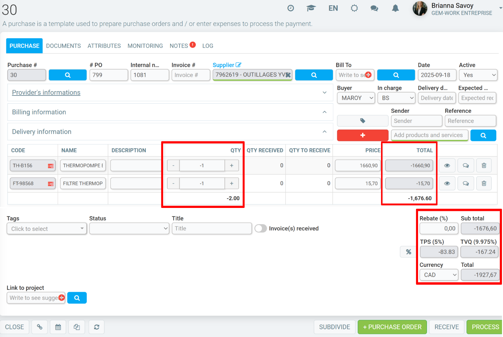This screenshot has width=503, height=337.
Task: Focus the Invoice # input field
Action: click(191, 75)
